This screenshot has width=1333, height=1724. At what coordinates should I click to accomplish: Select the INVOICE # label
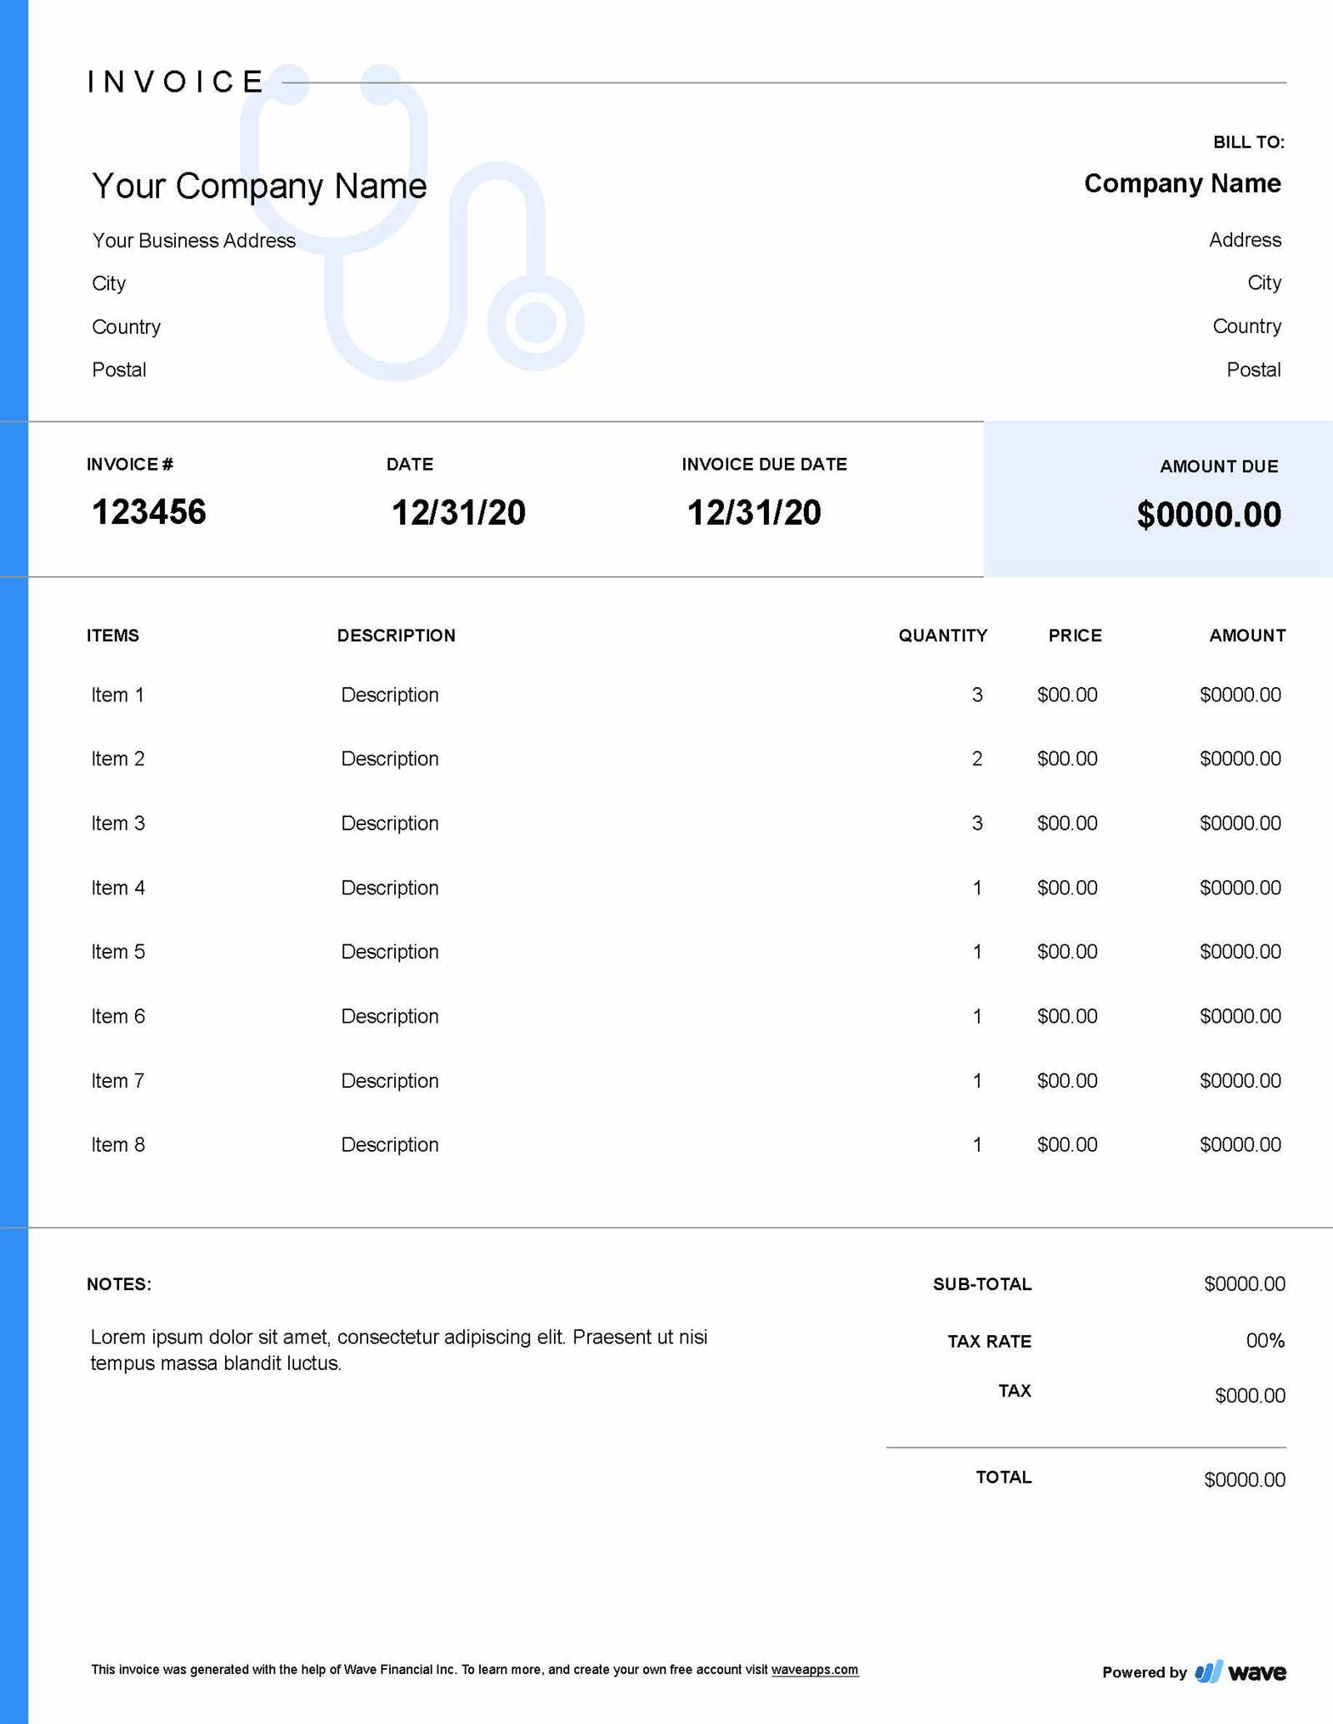pyautogui.click(x=129, y=464)
